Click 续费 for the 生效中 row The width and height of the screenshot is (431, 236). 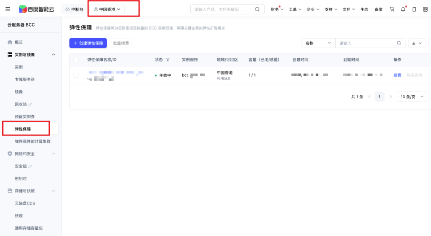pyautogui.click(x=397, y=75)
